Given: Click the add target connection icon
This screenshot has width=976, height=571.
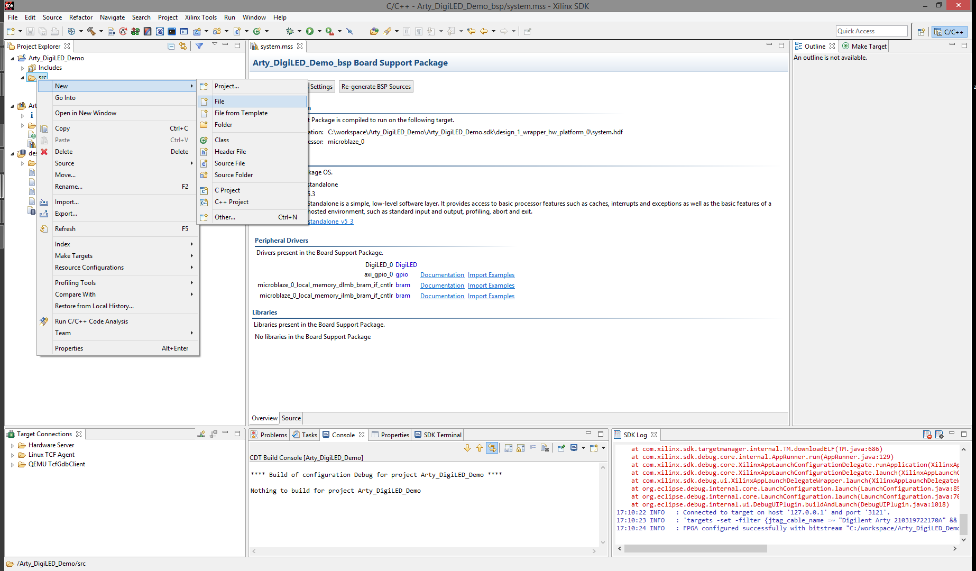Looking at the screenshot, I should (x=201, y=434).
